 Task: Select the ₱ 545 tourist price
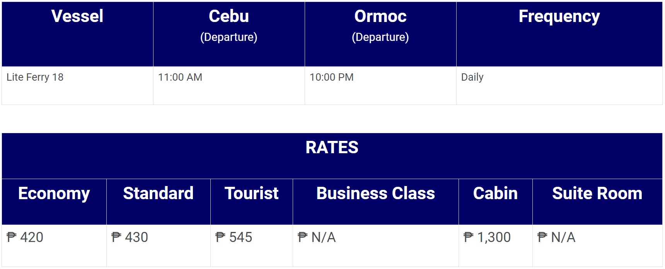pyautogui.click(x=234, y=237)
